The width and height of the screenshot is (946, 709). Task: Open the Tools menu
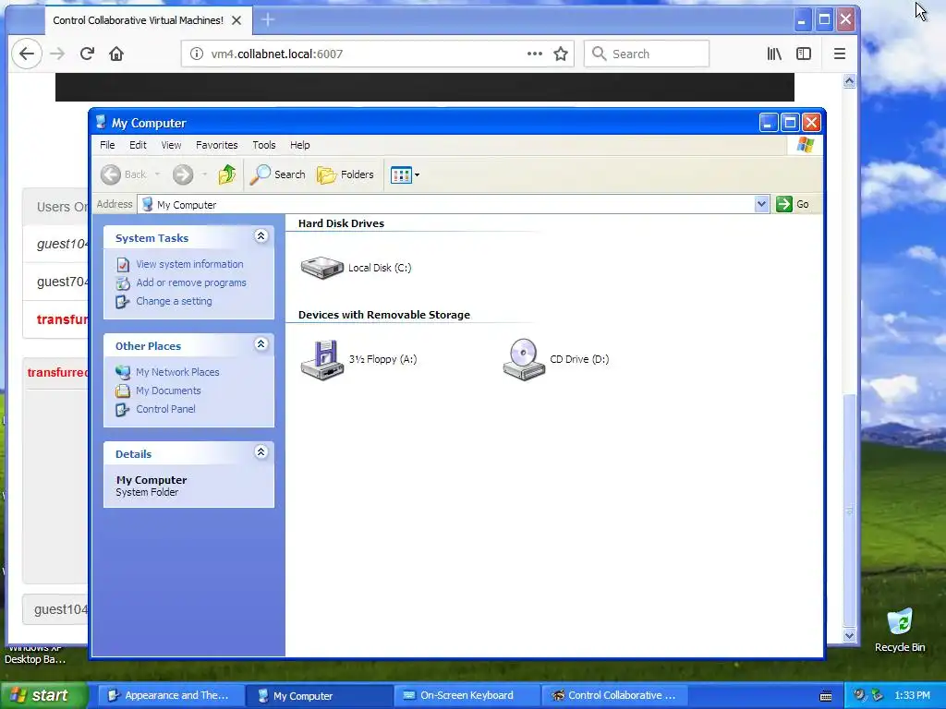(263, 145)
